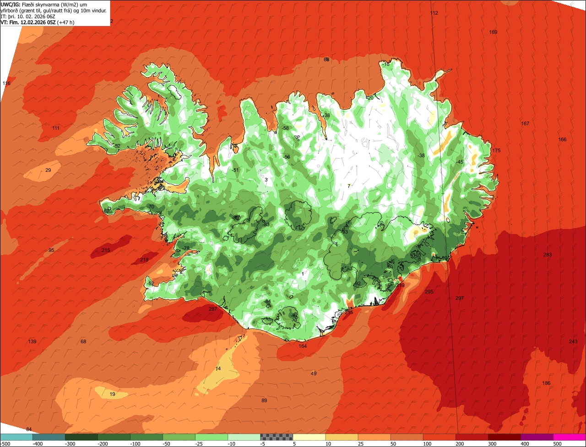Click the -45 value in the east
This screenshot has height=447, width=586.
point(460,162)
